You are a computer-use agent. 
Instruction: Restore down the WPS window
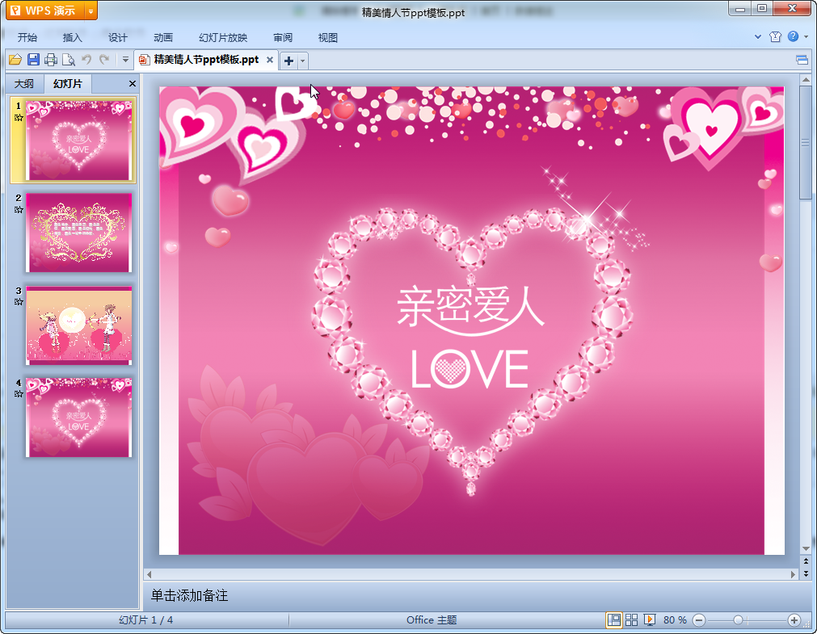coord(762,8)
